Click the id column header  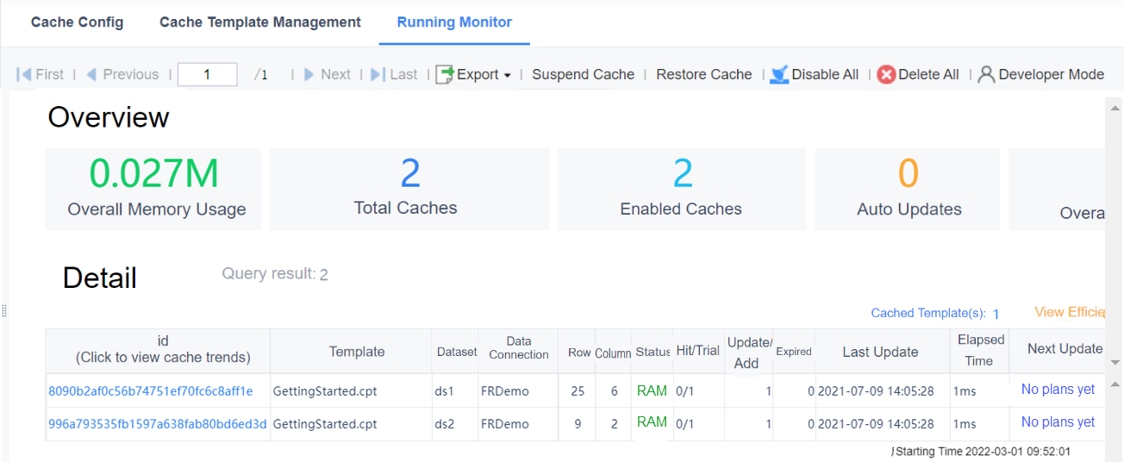[x=158, y=351]
